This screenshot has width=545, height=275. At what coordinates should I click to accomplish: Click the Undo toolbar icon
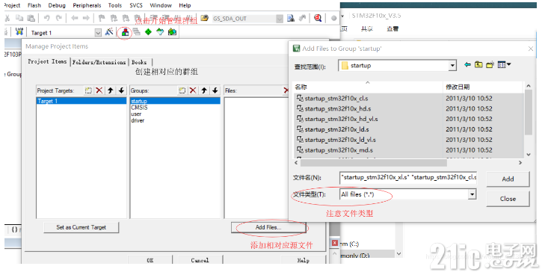click(x=47, y=18)
